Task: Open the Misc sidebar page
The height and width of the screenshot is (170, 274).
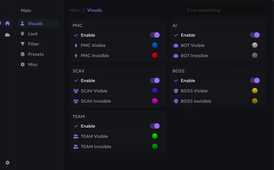Action: click(33, 65)
